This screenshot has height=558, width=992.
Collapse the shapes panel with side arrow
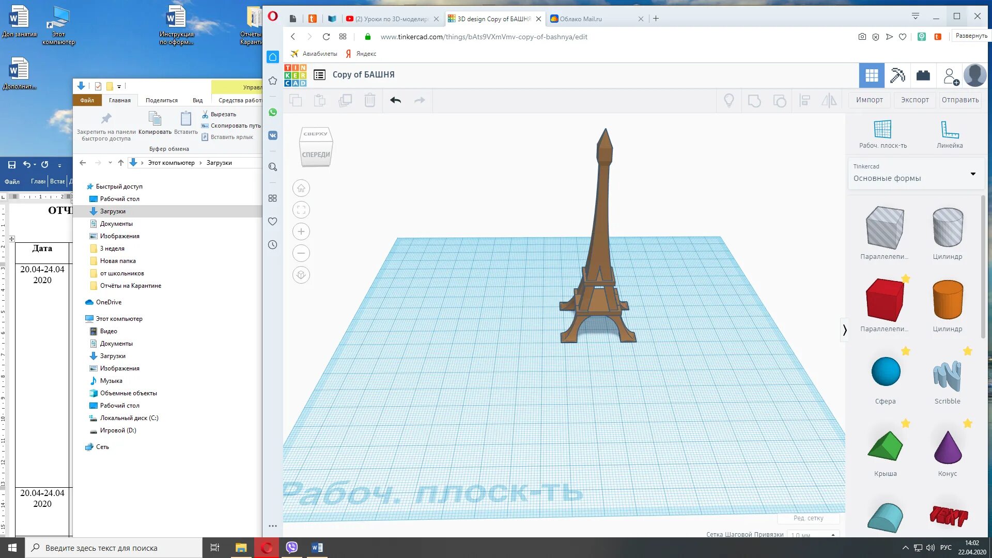pos(845,330)
